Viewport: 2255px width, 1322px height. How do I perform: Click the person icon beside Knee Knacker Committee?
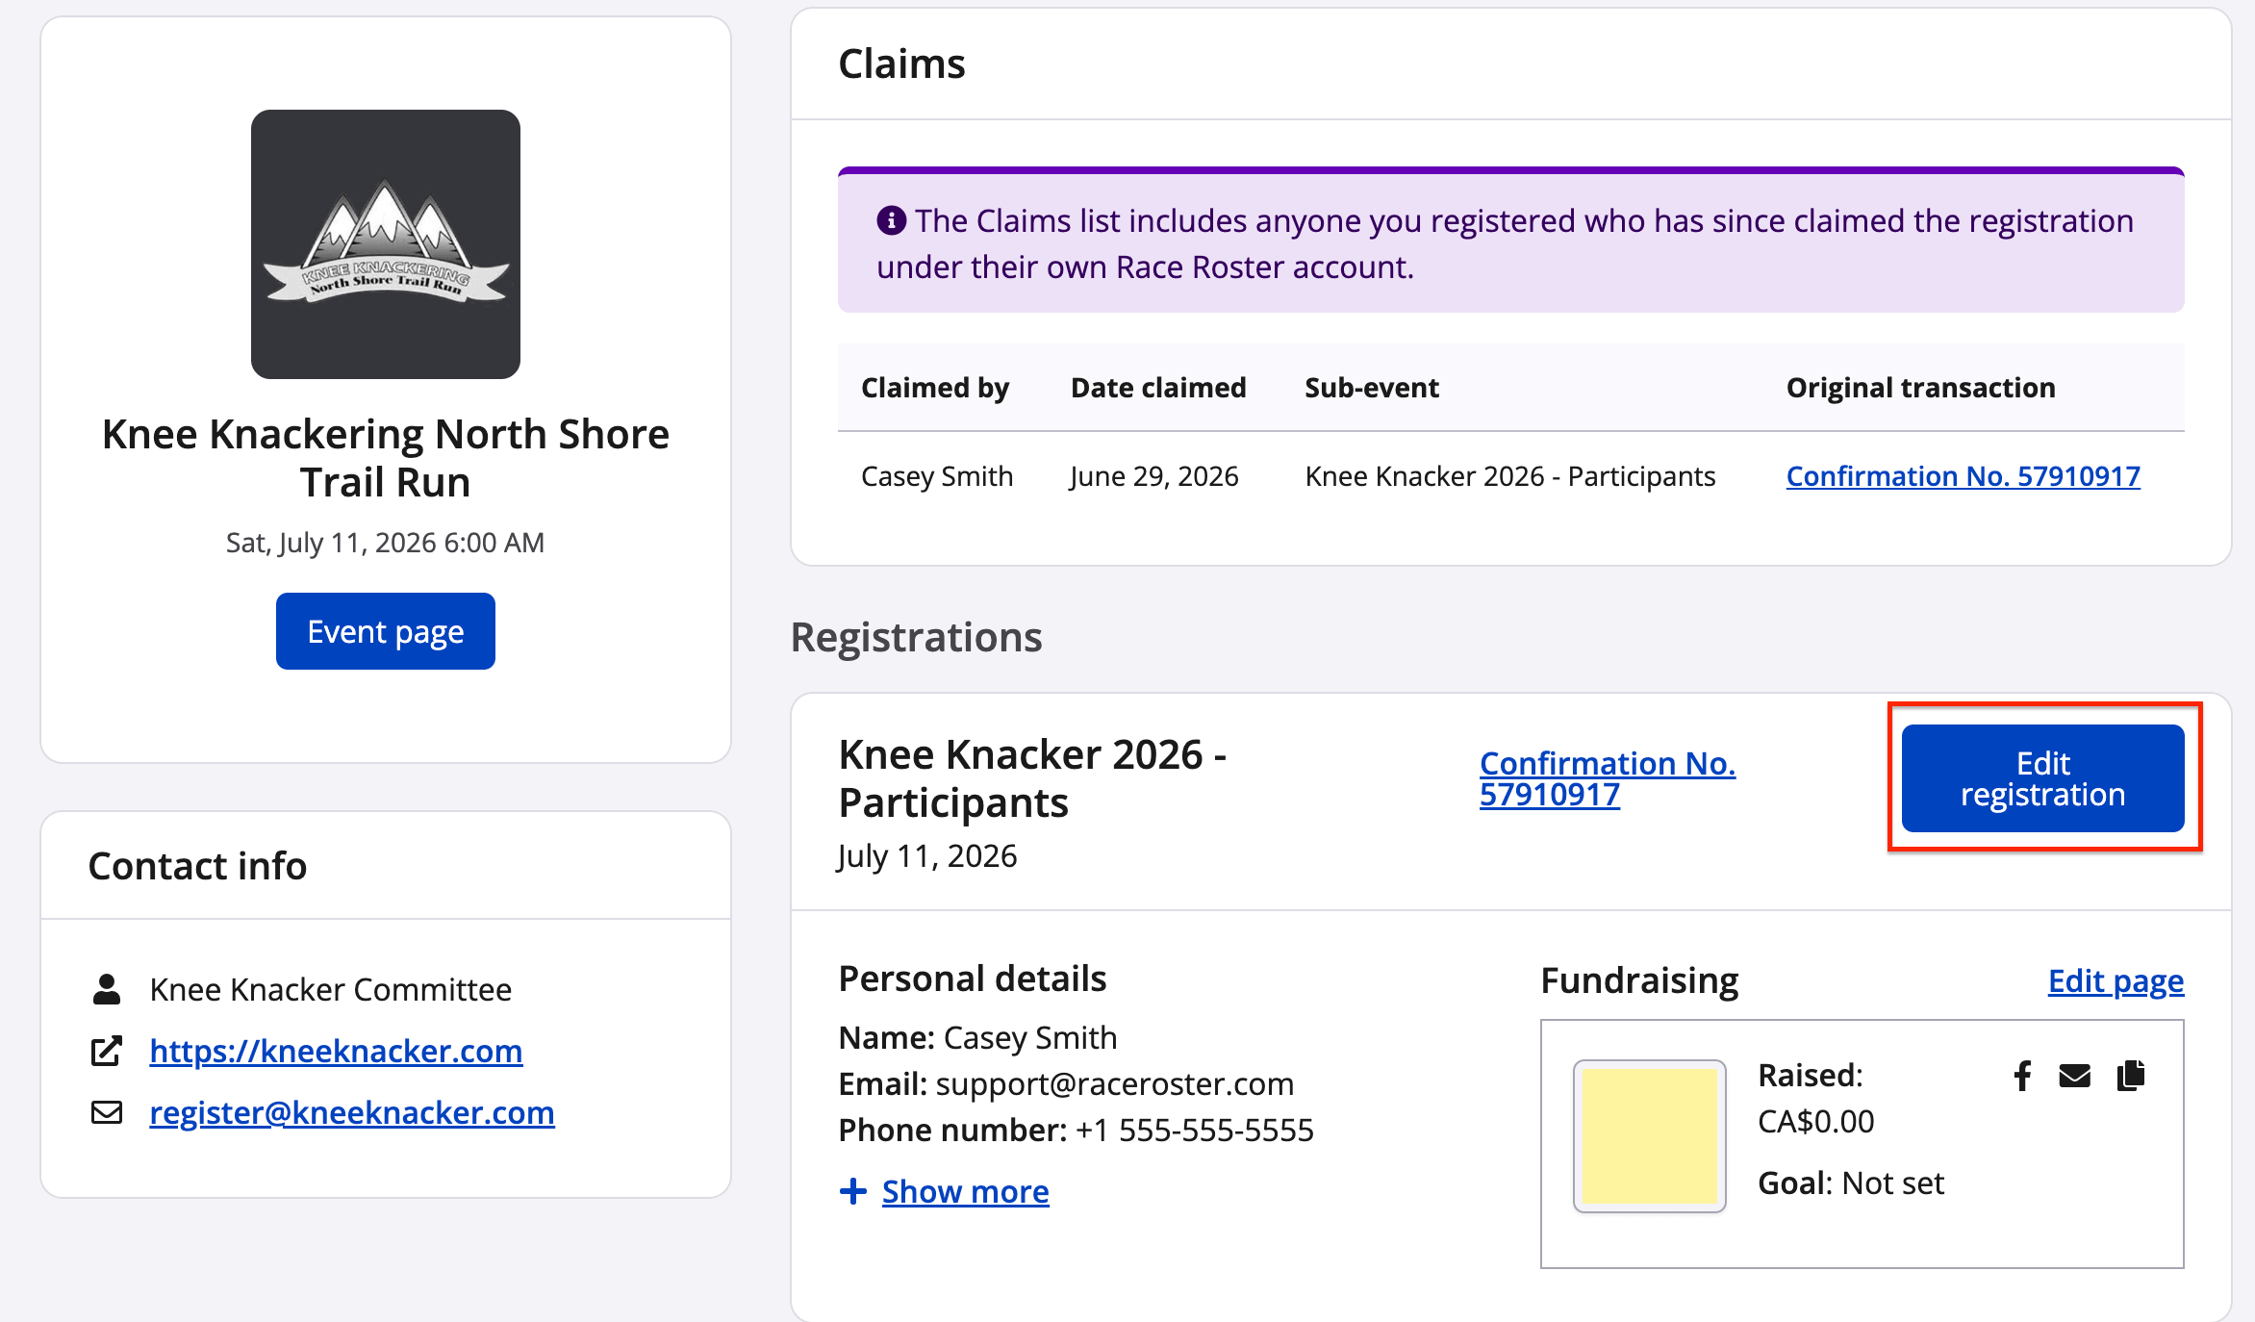pos(107,989)
